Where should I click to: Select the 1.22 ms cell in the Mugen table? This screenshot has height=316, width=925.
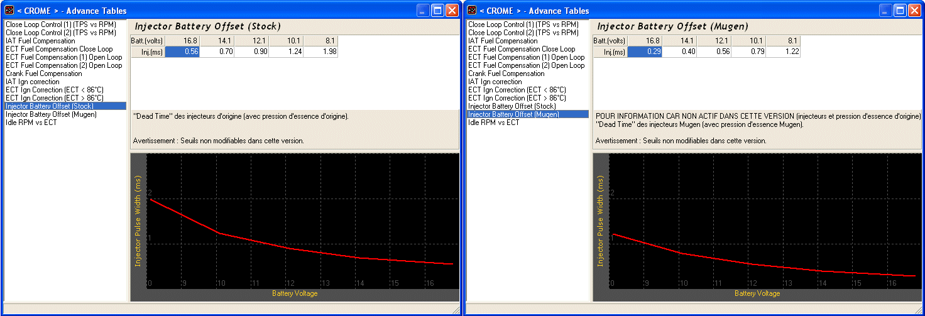(x=783, y=52)
